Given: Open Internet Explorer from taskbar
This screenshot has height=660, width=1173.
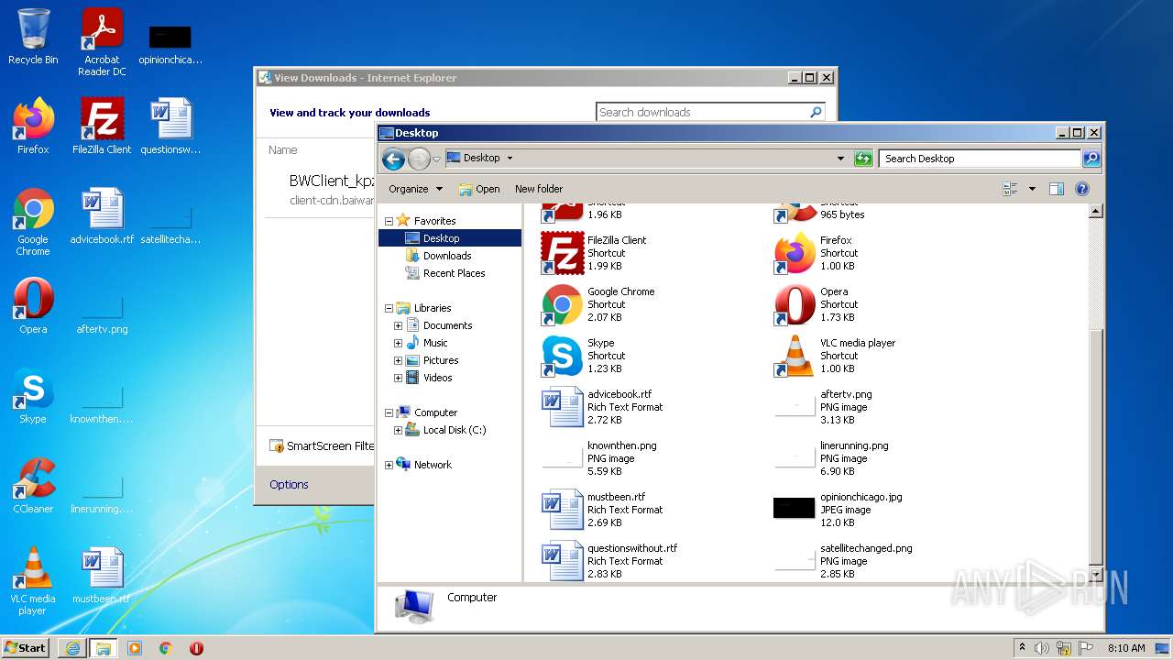Looking at the screenshot, I should tap(72, 648).
